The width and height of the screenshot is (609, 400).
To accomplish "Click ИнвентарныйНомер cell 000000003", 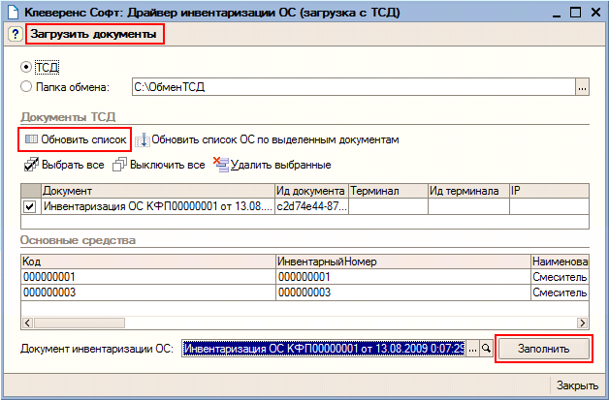I will [x=403, y=292].
